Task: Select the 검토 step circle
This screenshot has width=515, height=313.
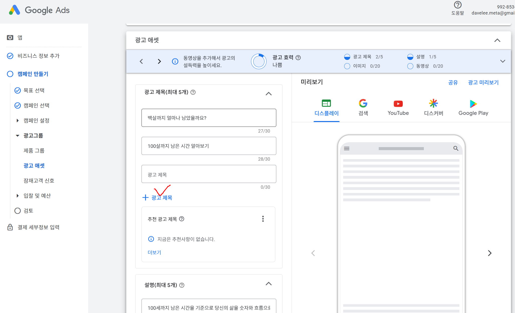Action: (18, 211)
